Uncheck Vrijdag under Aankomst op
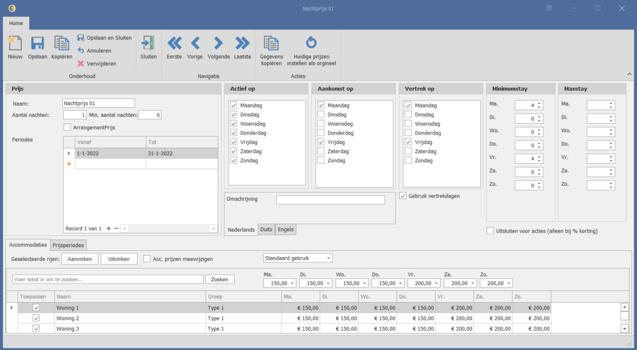 pos(321,142)
